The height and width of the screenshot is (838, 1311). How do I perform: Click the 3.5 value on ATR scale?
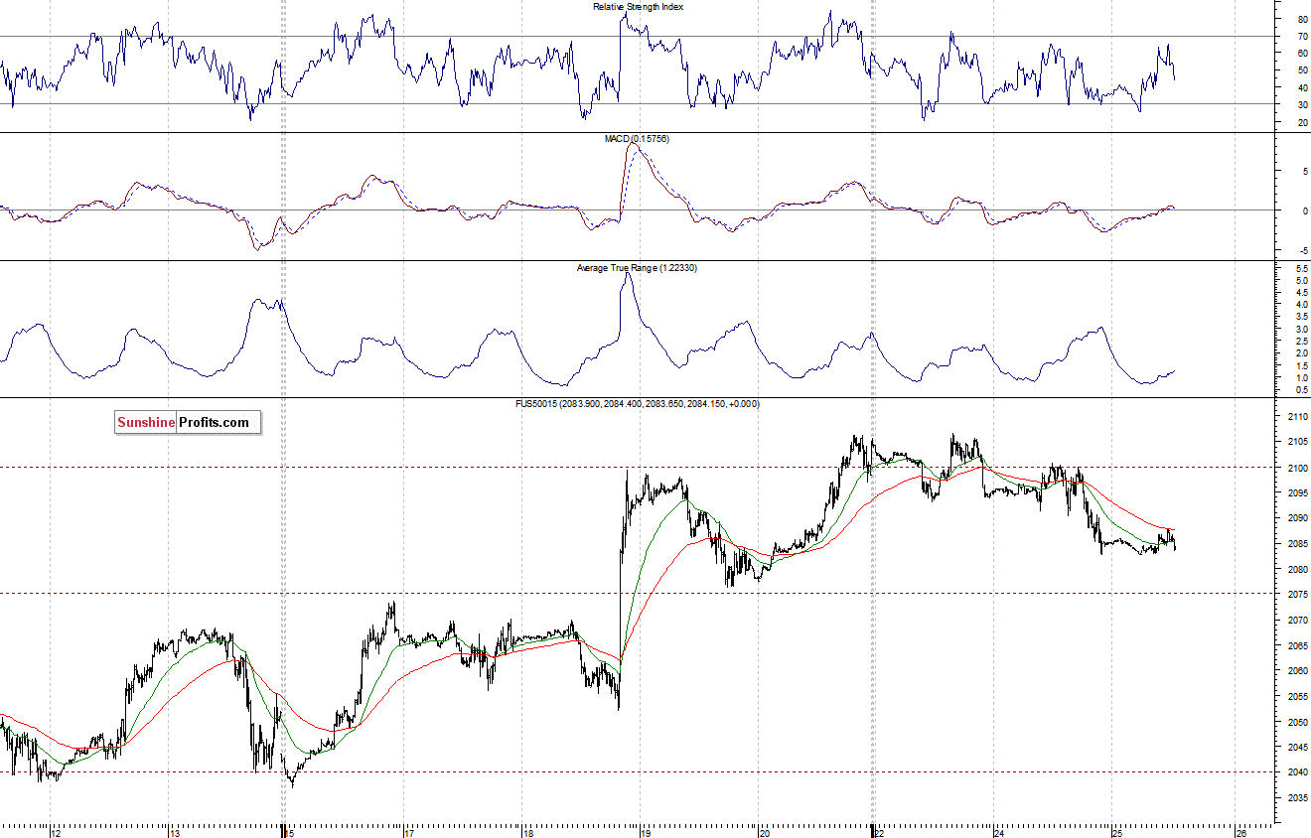(x=1301, y=317)
